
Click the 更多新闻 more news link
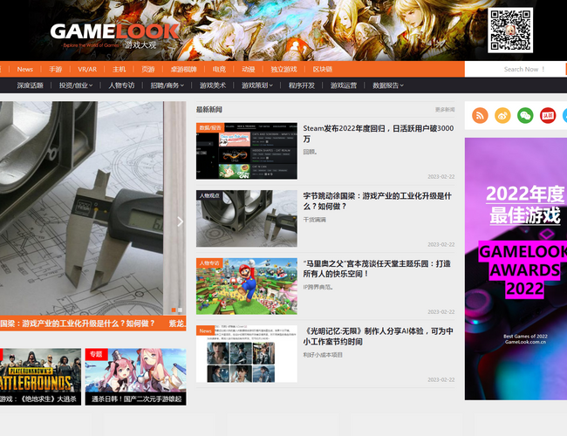(444, 110)
